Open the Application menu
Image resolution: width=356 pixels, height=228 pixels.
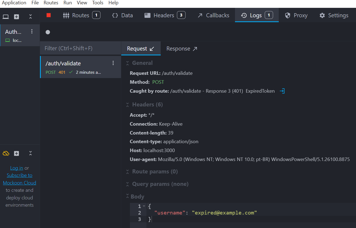pyautogui.click(x=14, y=3)
